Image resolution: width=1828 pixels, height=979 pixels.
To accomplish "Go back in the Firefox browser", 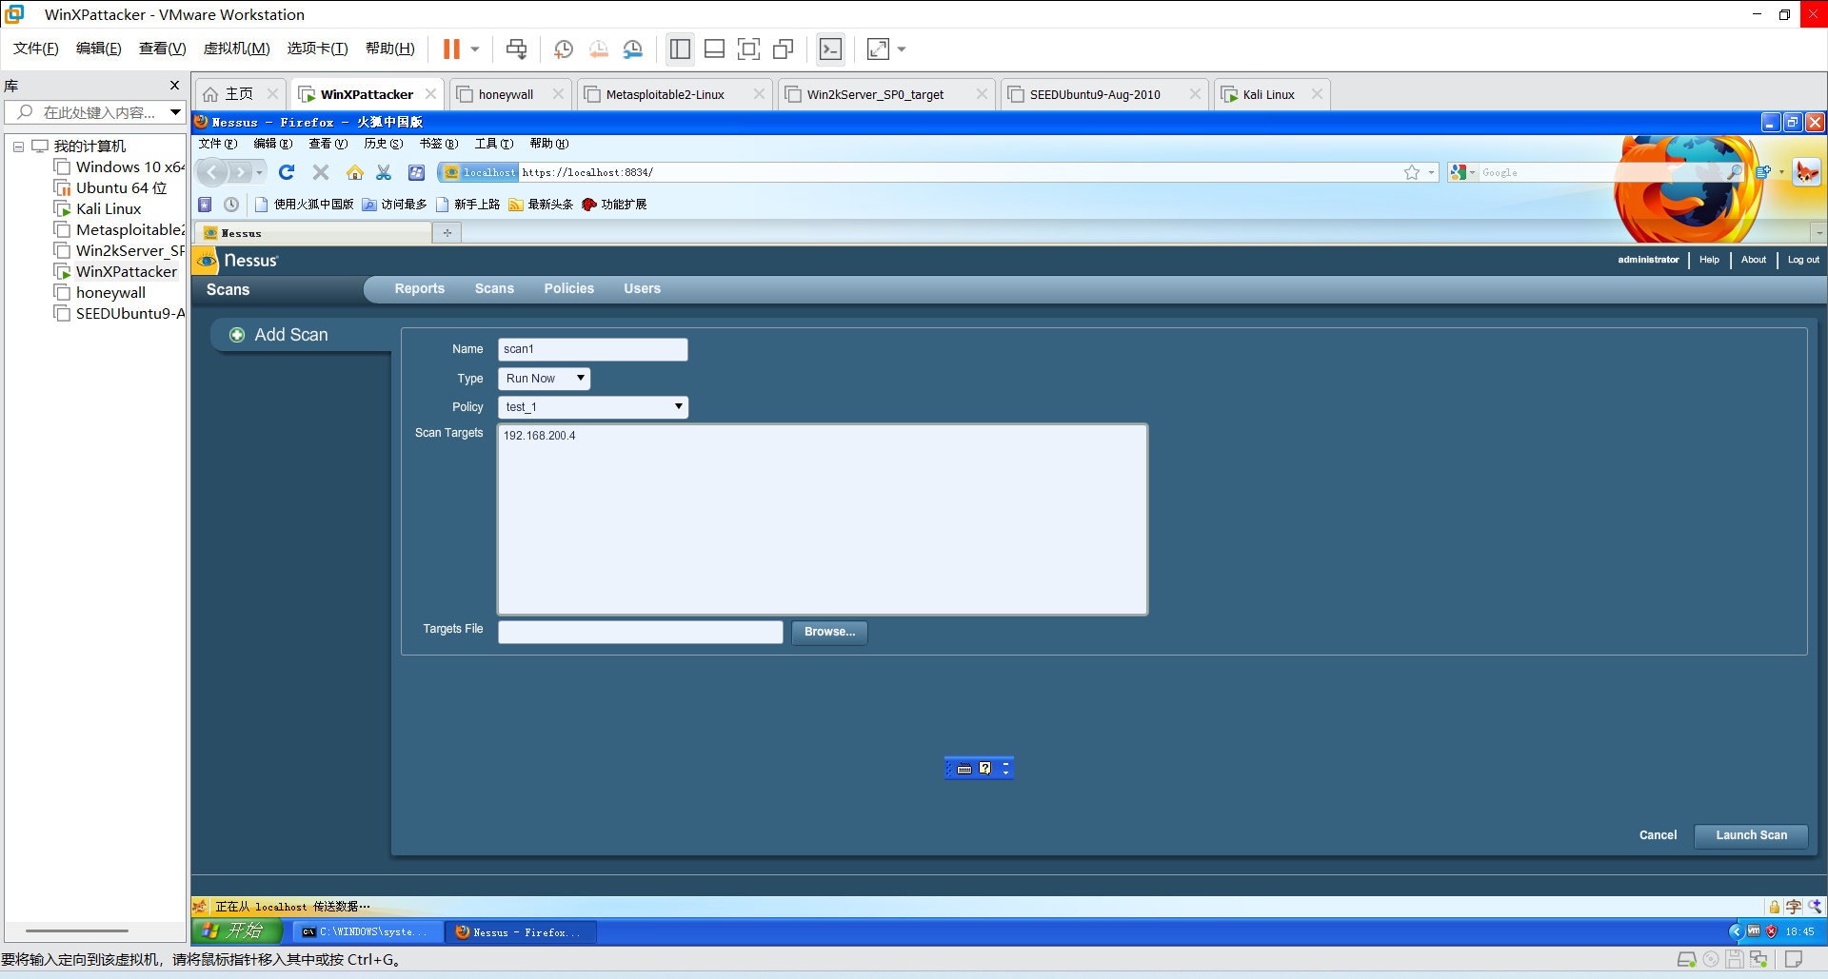I will click(x=213, y=172).
